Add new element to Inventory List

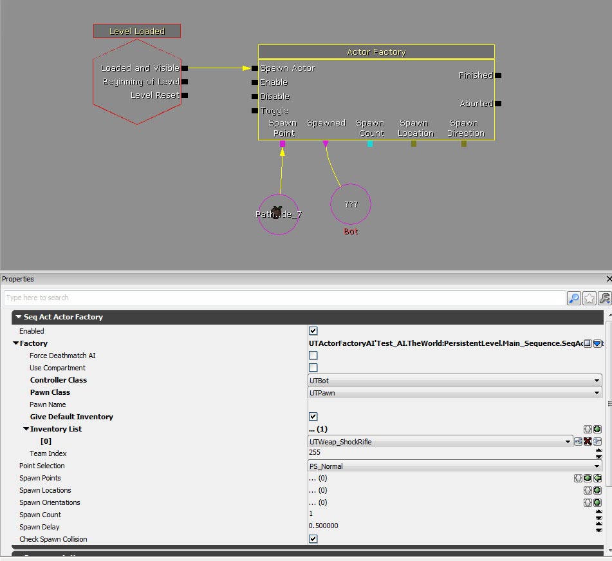pyautogui.click(x=597, y=429)
